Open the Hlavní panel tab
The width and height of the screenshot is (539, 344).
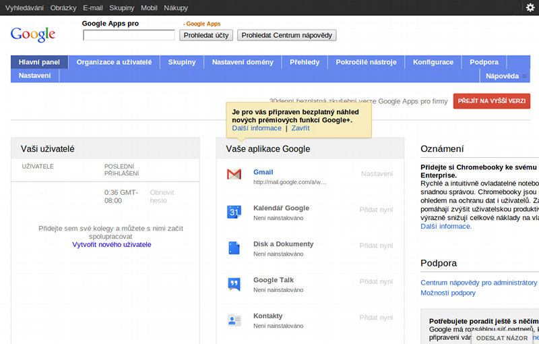click(x=39, y=62)
